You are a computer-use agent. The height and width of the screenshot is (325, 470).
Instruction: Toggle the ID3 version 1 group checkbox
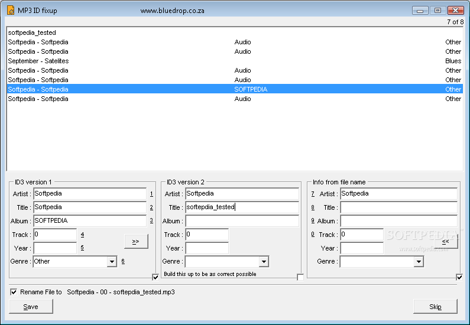(155, 277)
